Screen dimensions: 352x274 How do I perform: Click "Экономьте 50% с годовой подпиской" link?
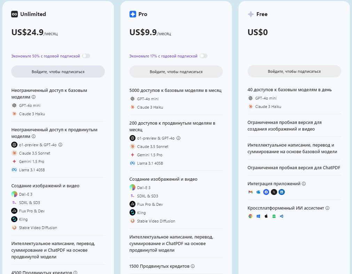tap(46, 56)
